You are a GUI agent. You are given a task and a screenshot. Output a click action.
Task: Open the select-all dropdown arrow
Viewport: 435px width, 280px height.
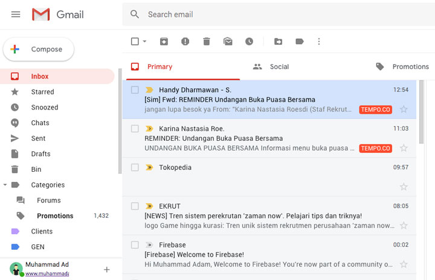pos(144,41)
